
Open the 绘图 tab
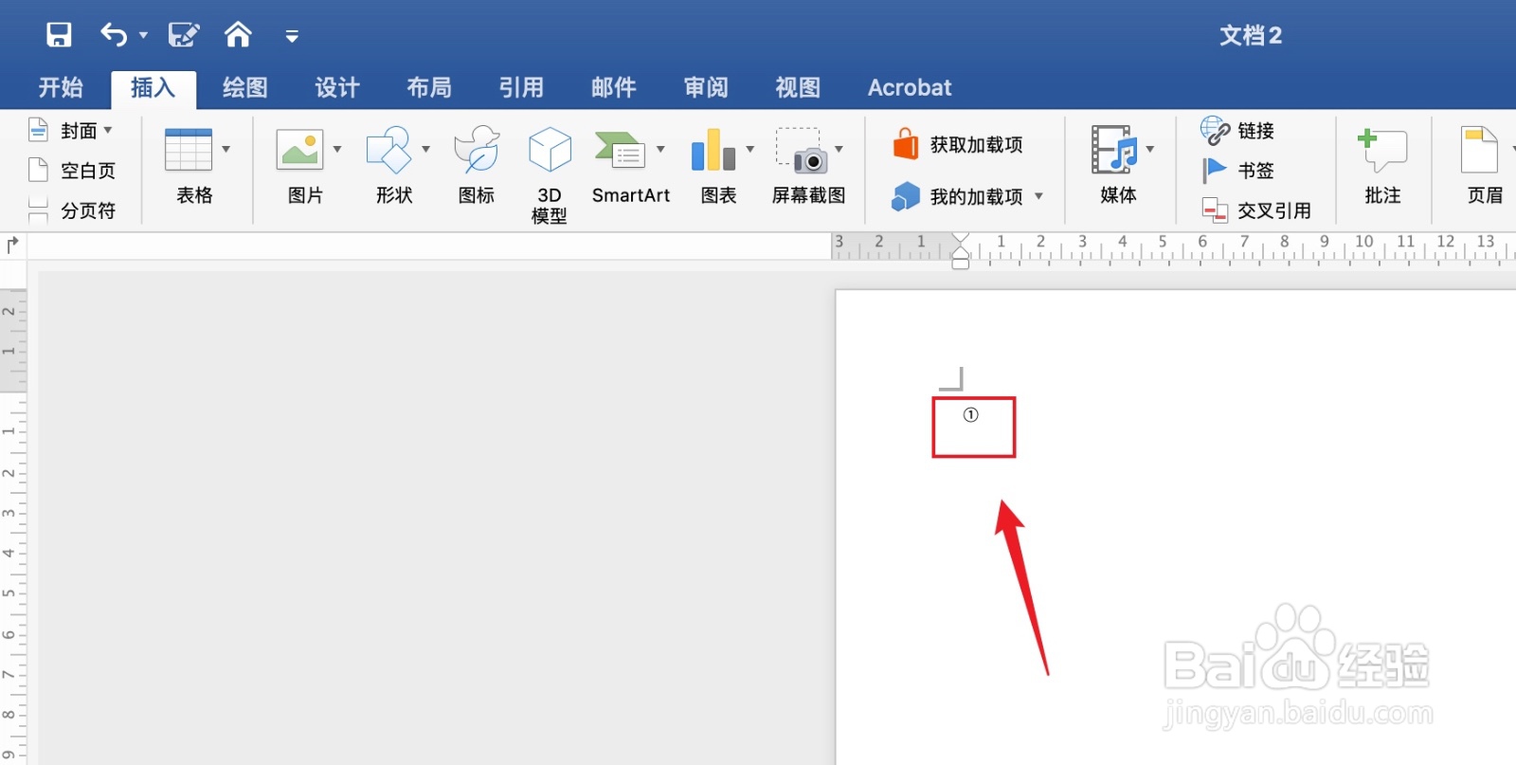point(245,87)
